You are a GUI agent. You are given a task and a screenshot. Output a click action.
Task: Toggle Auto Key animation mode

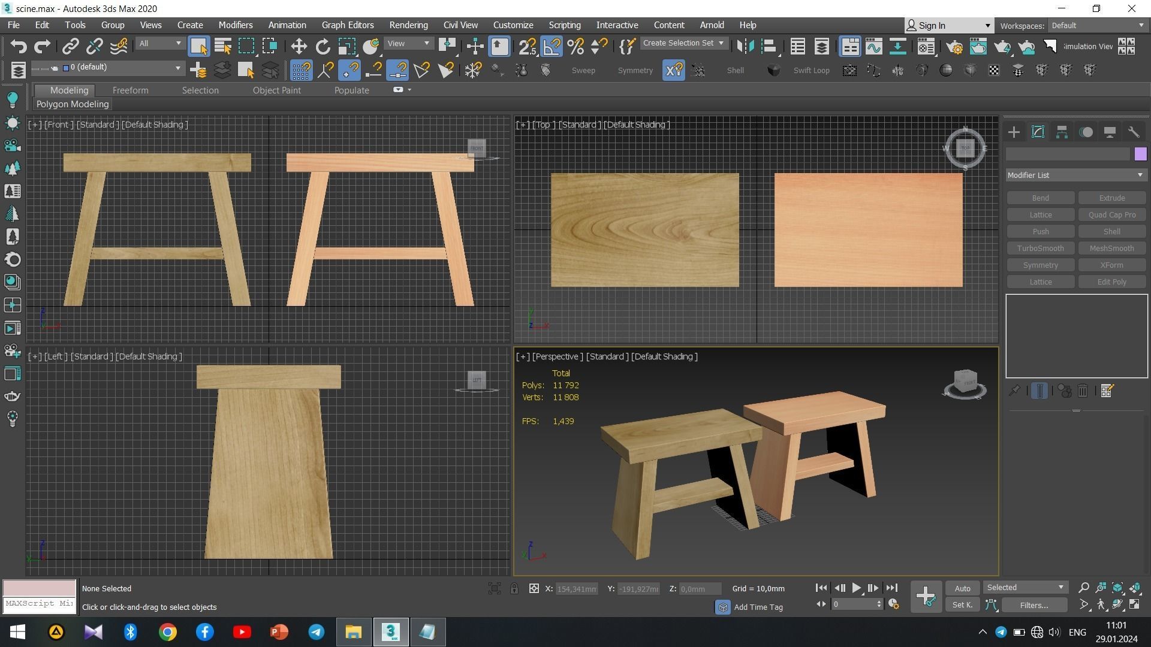962,588
